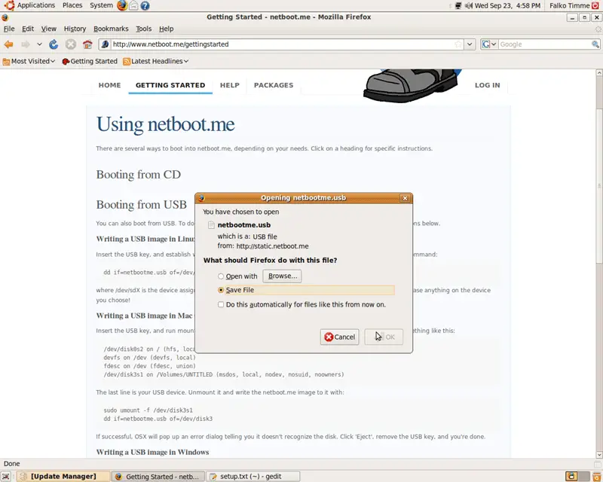
Task: Click the blue help question mark icon
Action: coord(145,6)
